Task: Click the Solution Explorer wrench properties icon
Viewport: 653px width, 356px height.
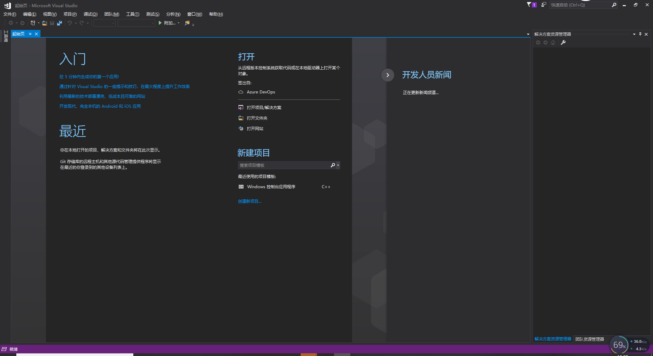Action: (x=563, y=42)
